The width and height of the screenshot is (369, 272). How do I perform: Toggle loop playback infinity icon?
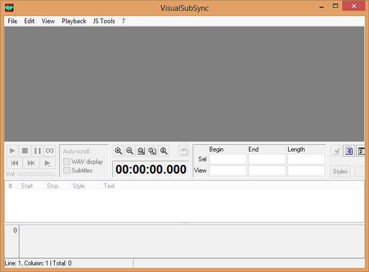coord(49,150)
